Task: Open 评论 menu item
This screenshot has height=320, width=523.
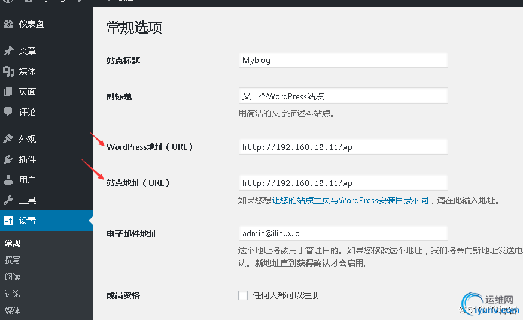Action: [28, 112]
